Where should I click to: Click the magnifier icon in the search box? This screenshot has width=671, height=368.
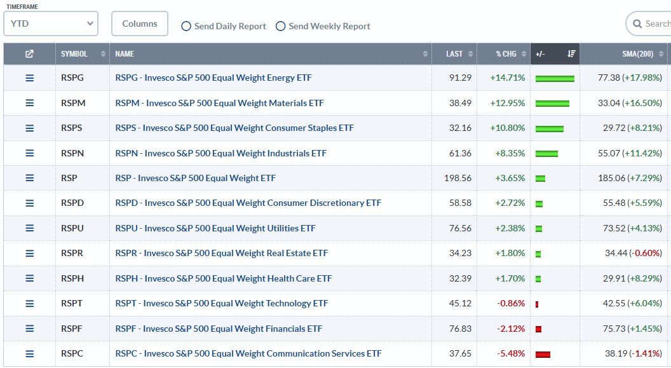pyautogui.click(x=637, y=24)
